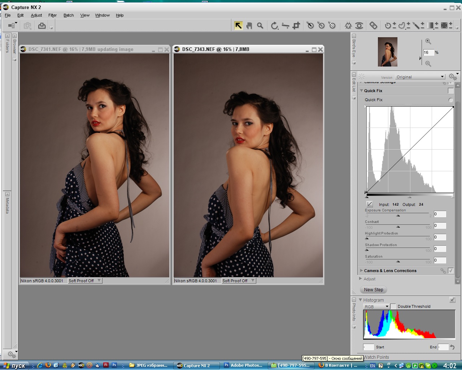This screenshot has width=462, height=370.
Task: Click the Contrast slider handle
Action: [x=398, y=227]
